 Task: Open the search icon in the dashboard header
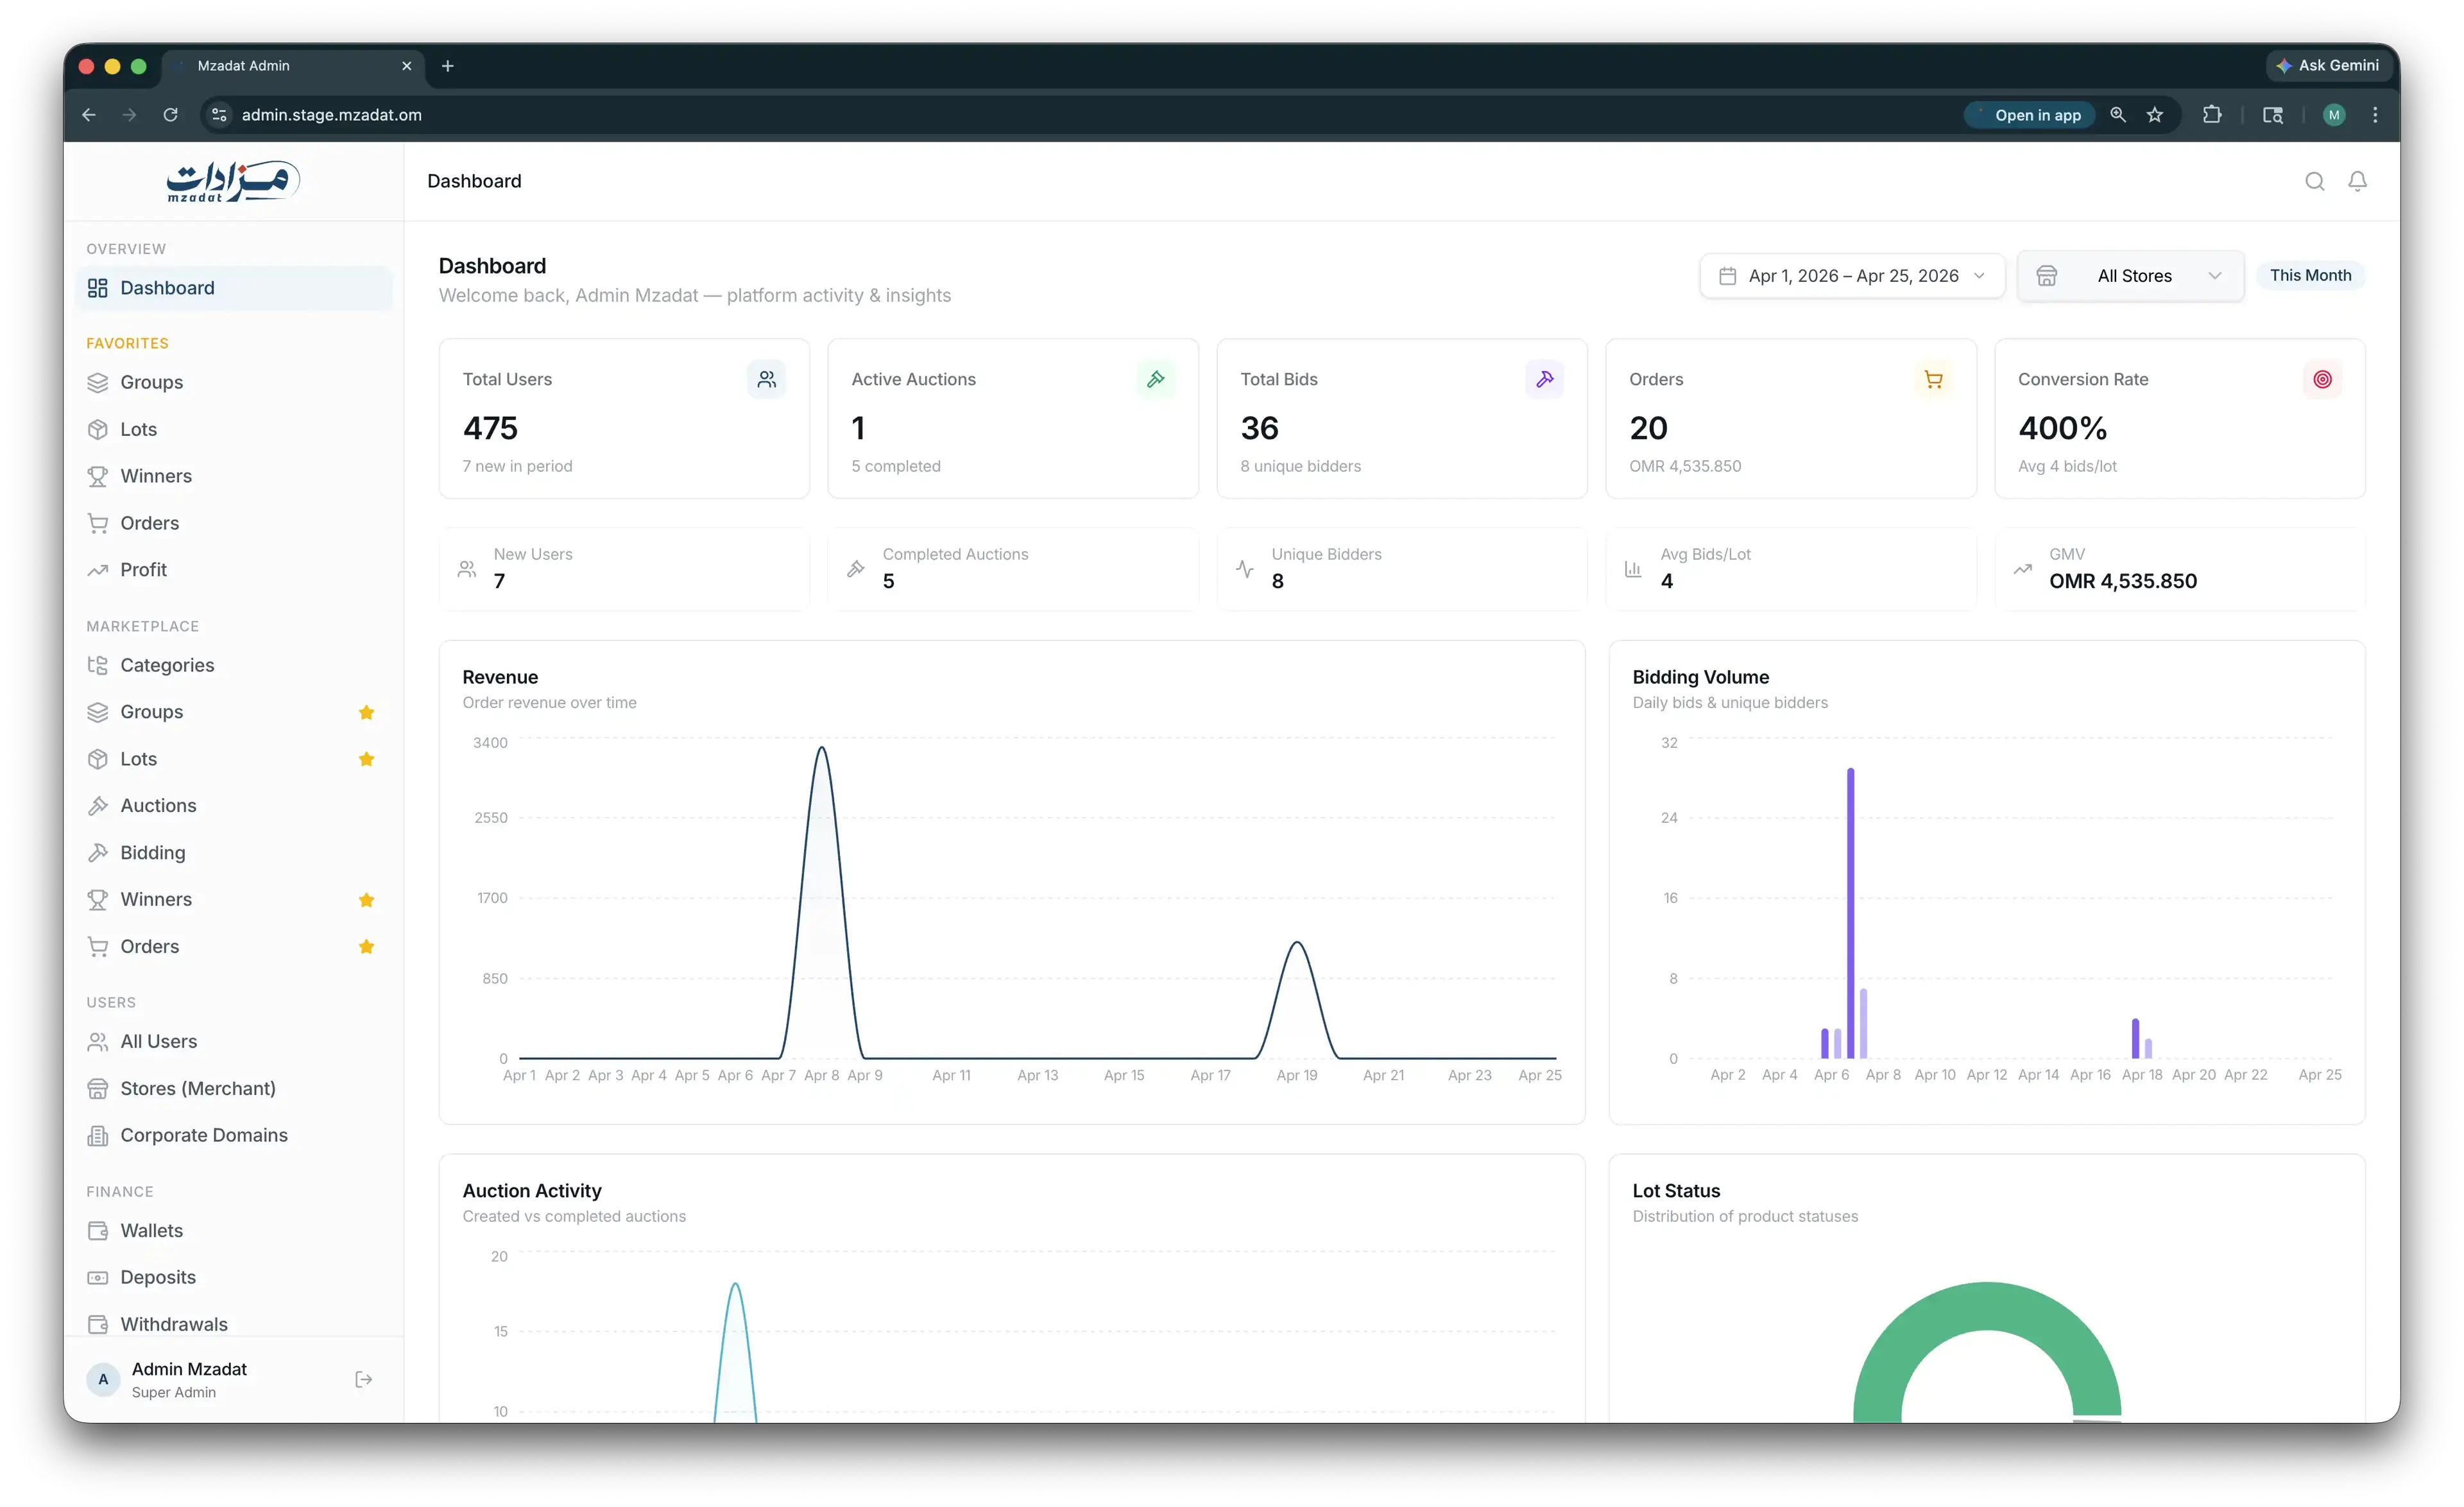point(2314,181)
